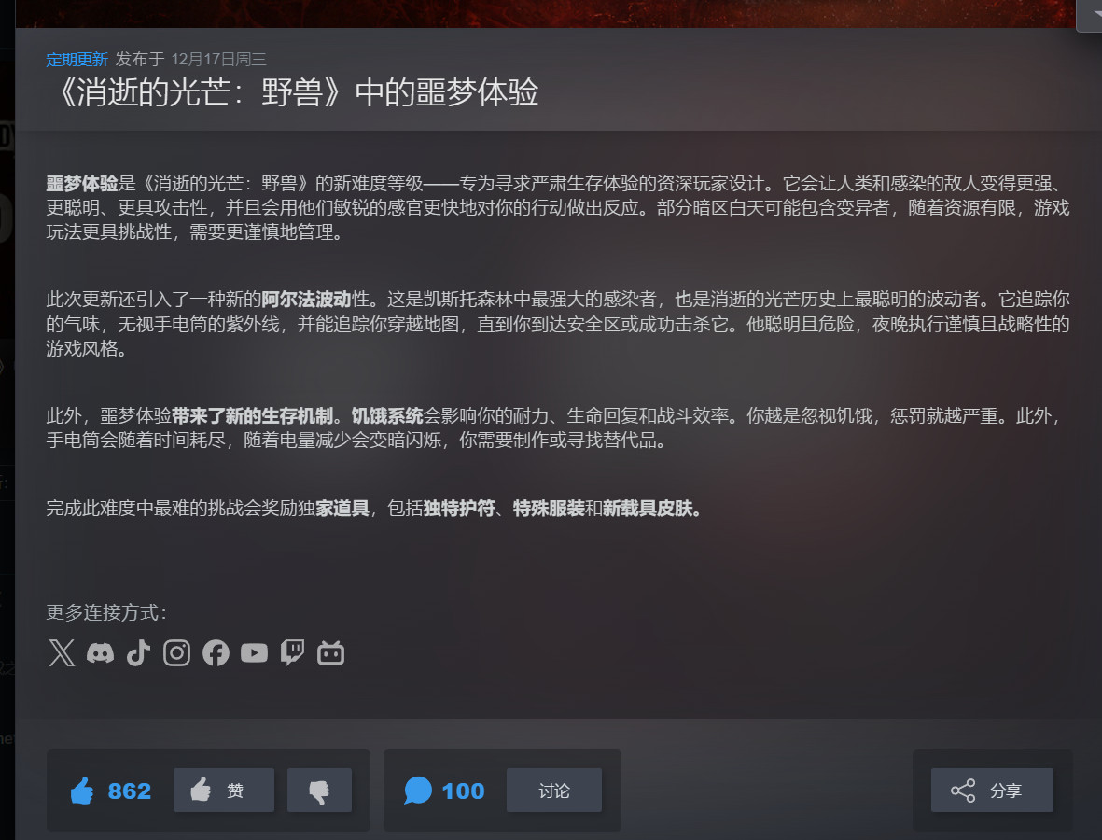Click the blue speech bubble comment icon
Image resolution: width=1102 pixels, height=840 pixels.
(417, 791)
